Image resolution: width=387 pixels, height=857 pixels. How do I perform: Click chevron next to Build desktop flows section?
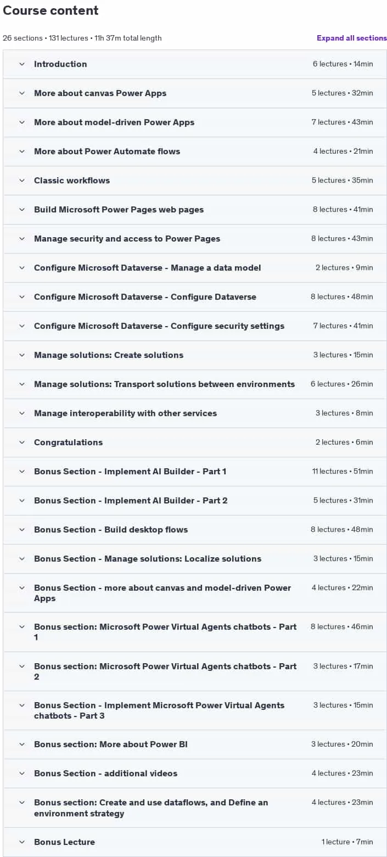pyautogui.click(x=22, y=530)
